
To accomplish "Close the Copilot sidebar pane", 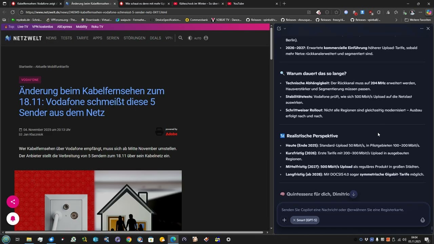I will [428, 28].
